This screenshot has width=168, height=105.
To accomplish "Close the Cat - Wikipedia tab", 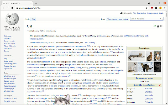I will pyautogui.click(x=31, y=3).
